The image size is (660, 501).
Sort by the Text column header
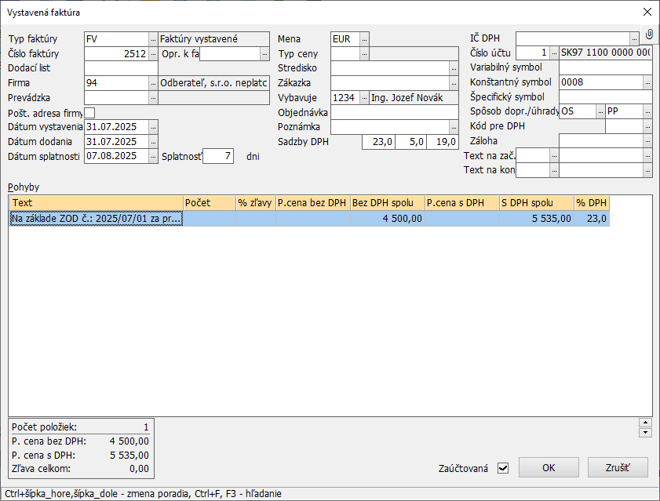click(x=96, y=203)
